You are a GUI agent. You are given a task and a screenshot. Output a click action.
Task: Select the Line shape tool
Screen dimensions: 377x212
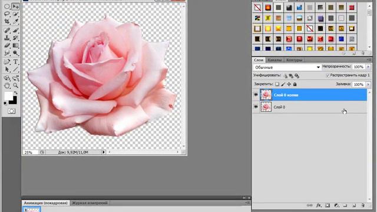coord(16,69)
